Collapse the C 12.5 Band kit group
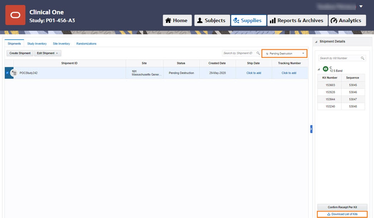 pos(319,69)
